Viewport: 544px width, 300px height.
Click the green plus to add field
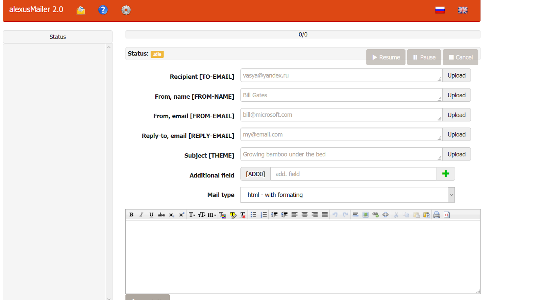pos(445,174)
